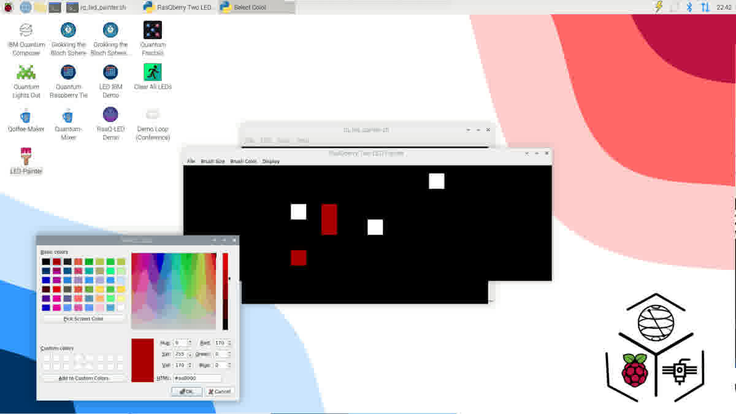Viewport: 736px width, 414px height.
Task: Open the Qoffee-Maker desktop shortcut
Action: coord(26,120)
